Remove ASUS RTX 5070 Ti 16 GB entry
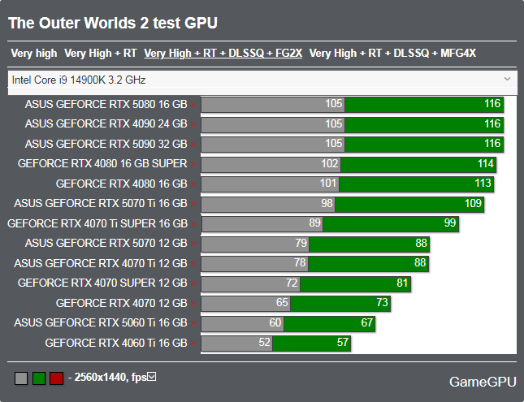 pos(193,204)
